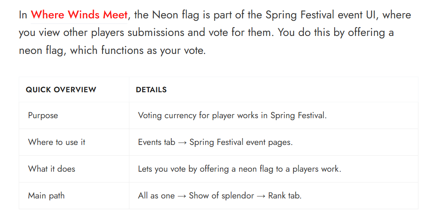The width and height of the screenshot is (428, 222).
Task: Select the "Where to use it" cell
Action: click(57, 143)
